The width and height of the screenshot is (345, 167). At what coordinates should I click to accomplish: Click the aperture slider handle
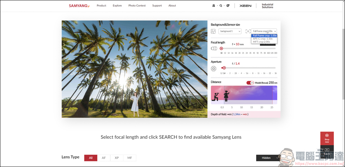tap(224, 68)
